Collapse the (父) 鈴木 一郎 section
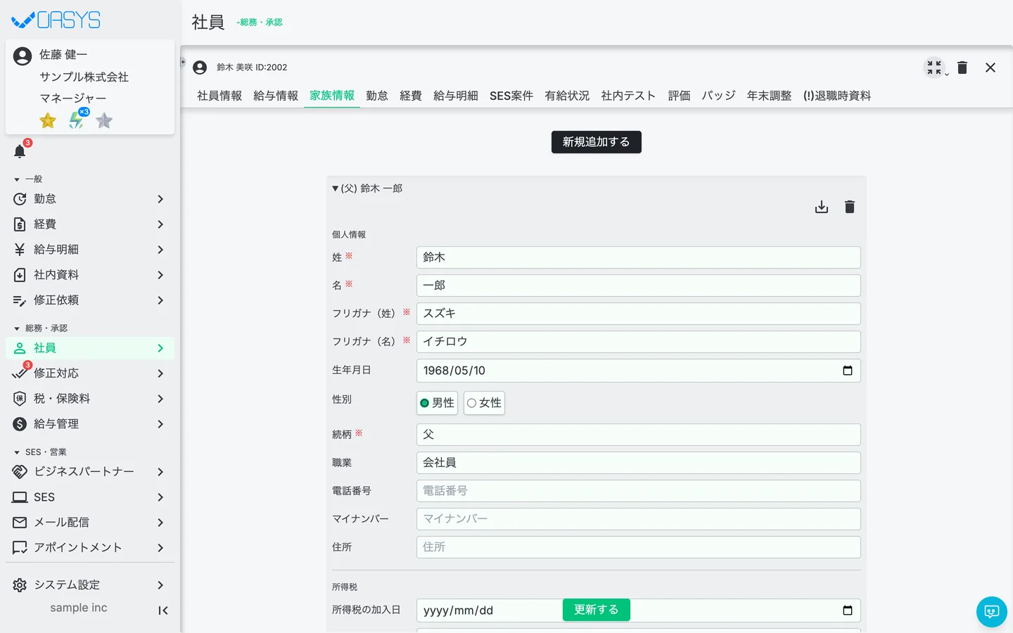Viewport: 1013px width, 633px height. (x=336, y=188)
